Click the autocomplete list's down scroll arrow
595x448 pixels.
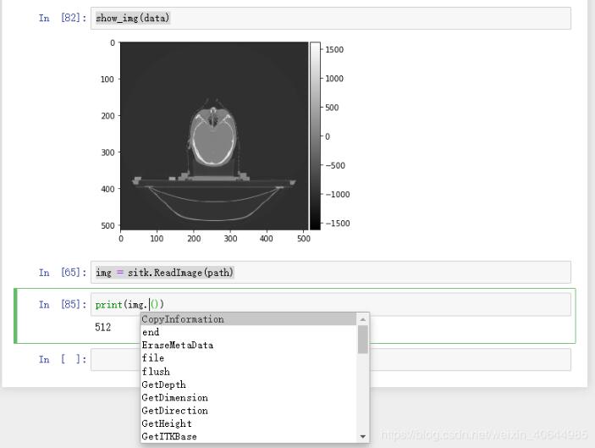[x=363, y=436]
